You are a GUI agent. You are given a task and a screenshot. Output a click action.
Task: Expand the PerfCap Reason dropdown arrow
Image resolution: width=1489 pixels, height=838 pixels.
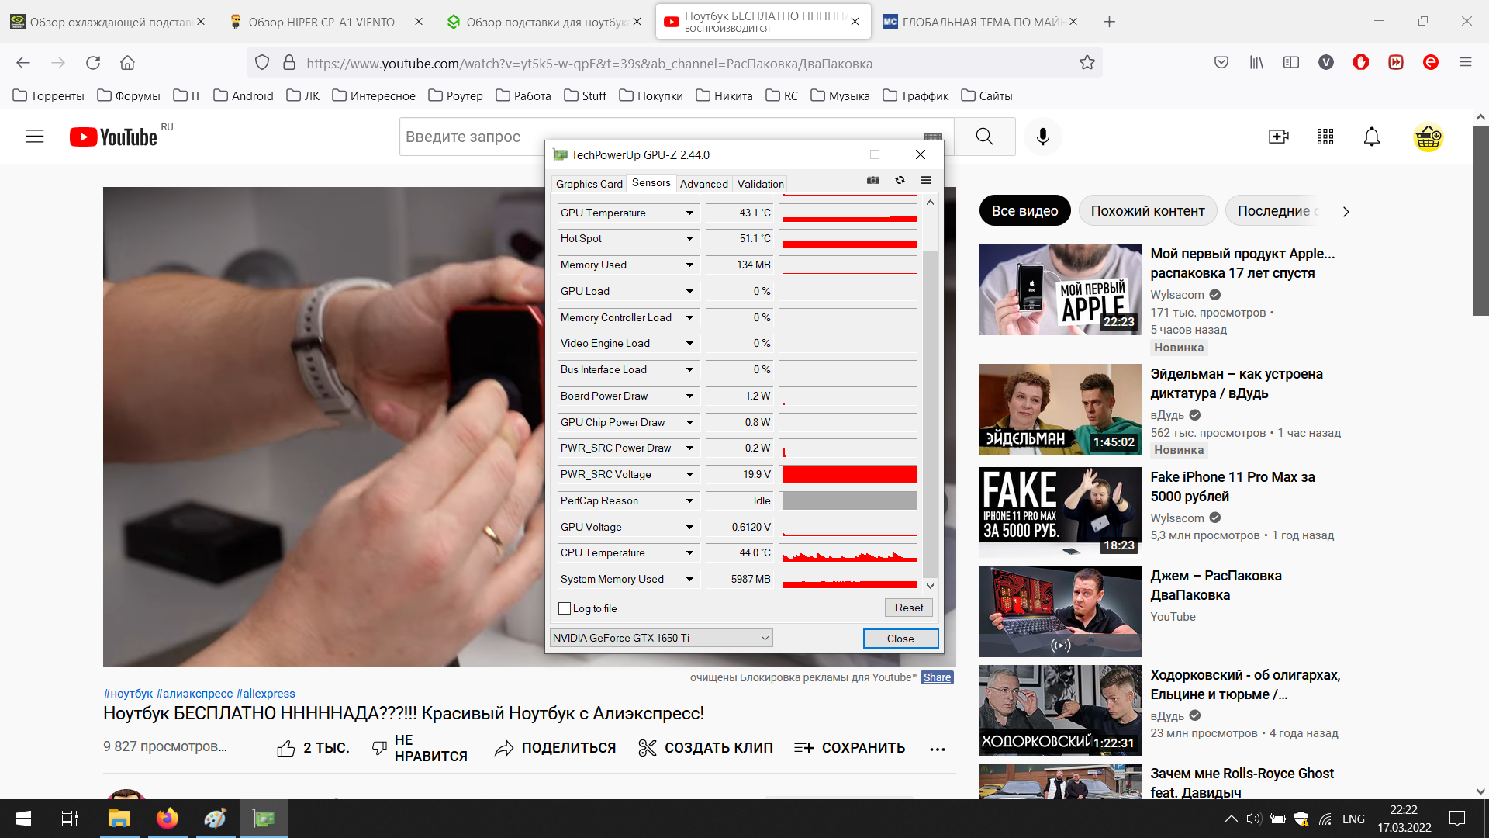(x=689, y=500)
